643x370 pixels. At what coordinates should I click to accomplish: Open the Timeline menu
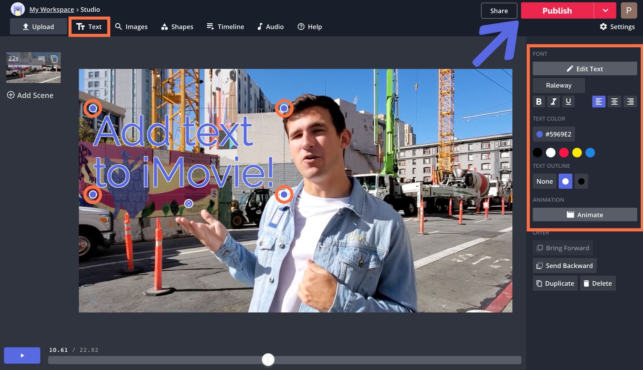225,27
